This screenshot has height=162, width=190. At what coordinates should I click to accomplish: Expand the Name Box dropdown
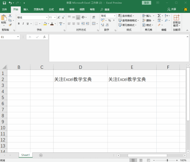(18, 37)
